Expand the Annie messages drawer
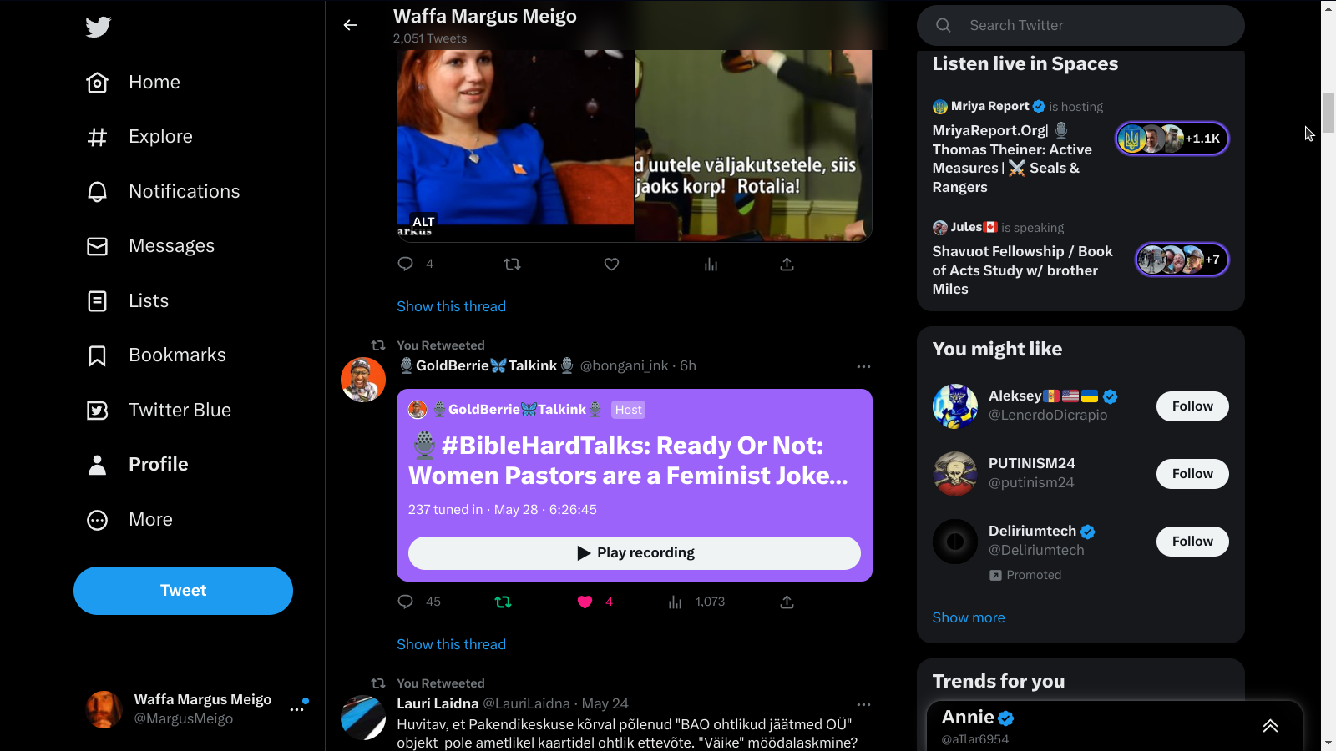 click(1270, 726)
